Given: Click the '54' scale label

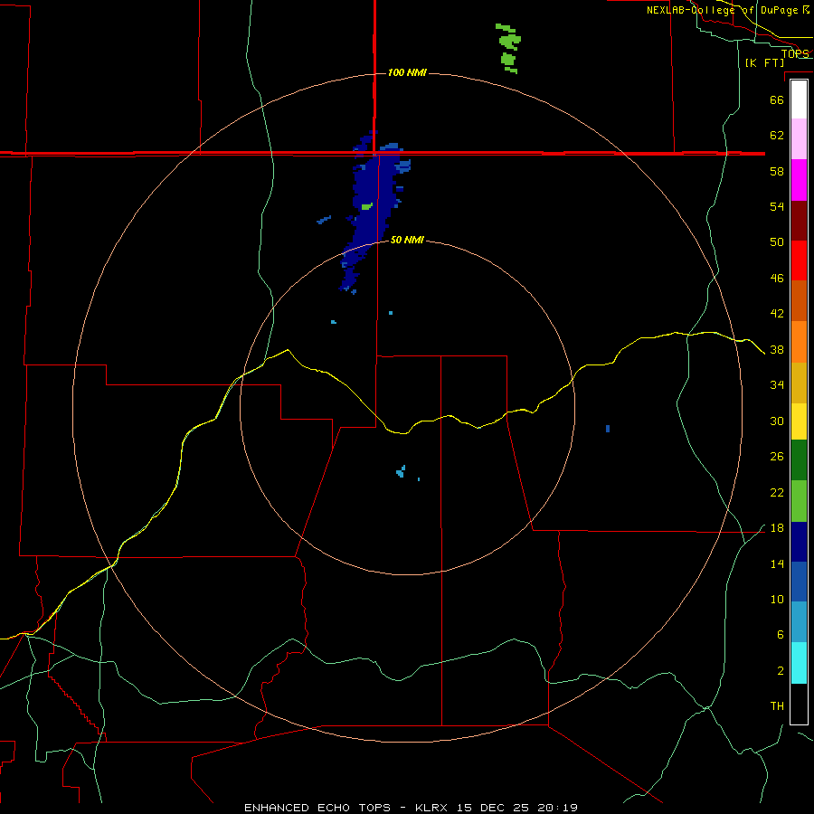Looking at the screenshot, I should tap(777, 206).
